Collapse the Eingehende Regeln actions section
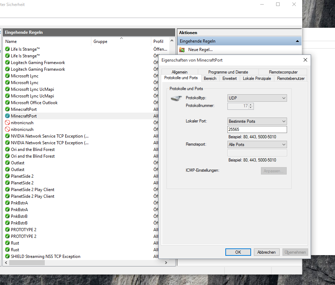 (x=297, y=41)
